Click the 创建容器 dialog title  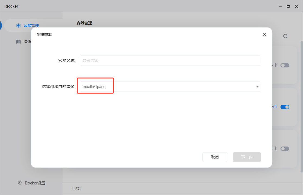[x=44, y=35]
